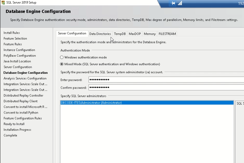244x163 pixels.
Task: Click the Confirm password field
Action: (x=166, y=87)
